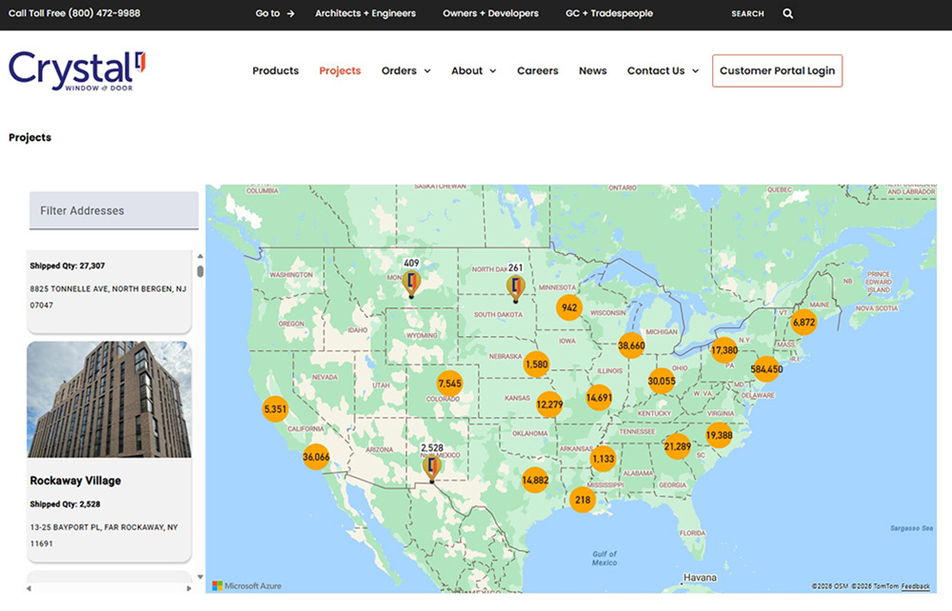Image resolution: width=952 pixels, height=611 pixels.
Task: Select the map pin labeled 261
Action: (x=515, y=287)
